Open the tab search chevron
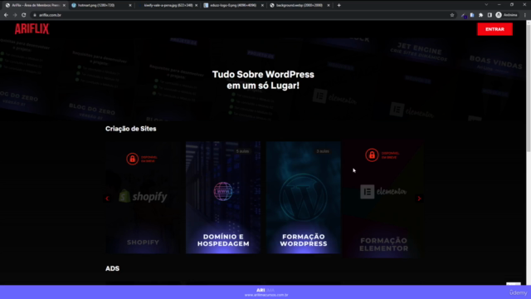Image resolution: width=531 pixels, height=299 pixels. [x=486, y=5]
